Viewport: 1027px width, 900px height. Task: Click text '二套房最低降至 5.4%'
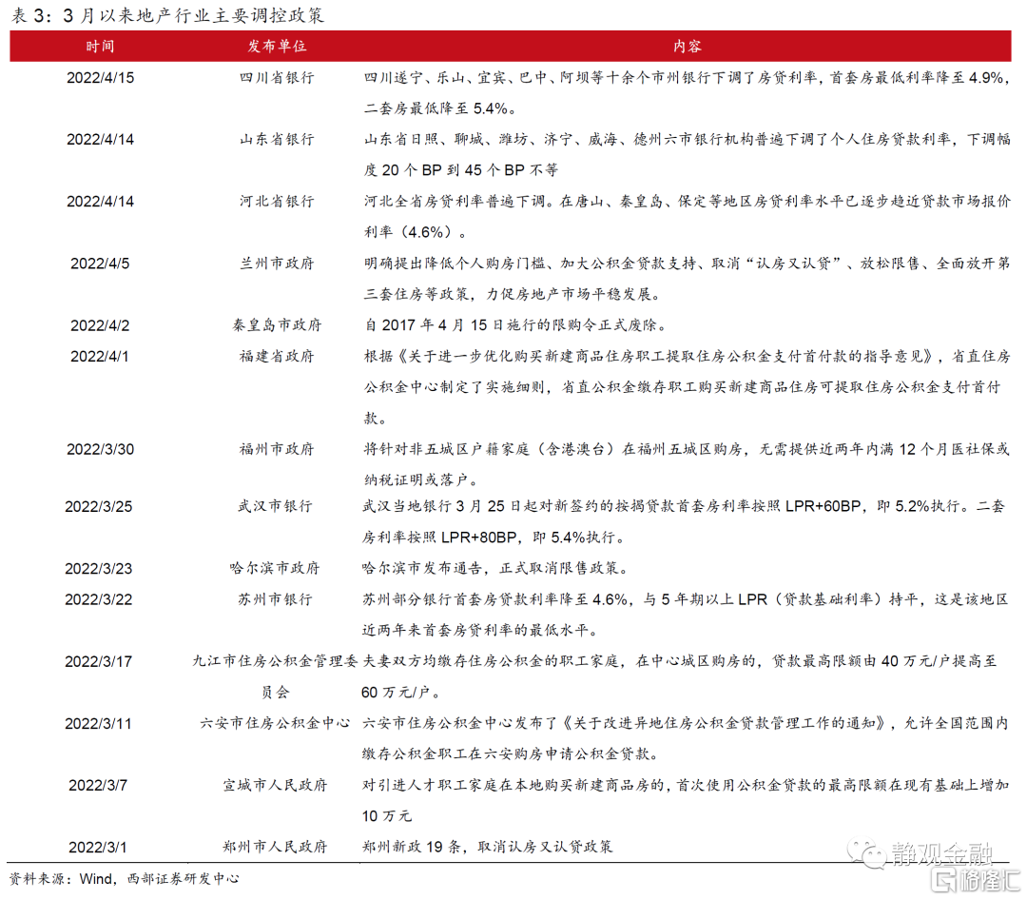point(436,108)
